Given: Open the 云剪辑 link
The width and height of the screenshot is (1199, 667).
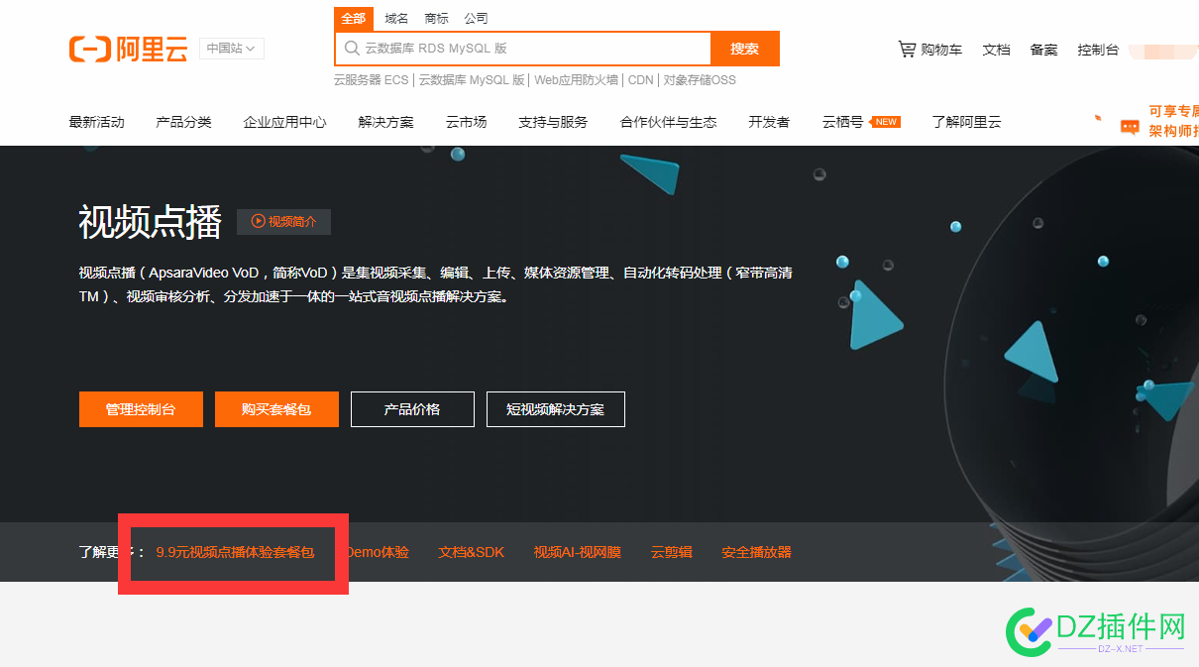Looking at the screenshot, I should pyautogui.click(x=672, y=552).
